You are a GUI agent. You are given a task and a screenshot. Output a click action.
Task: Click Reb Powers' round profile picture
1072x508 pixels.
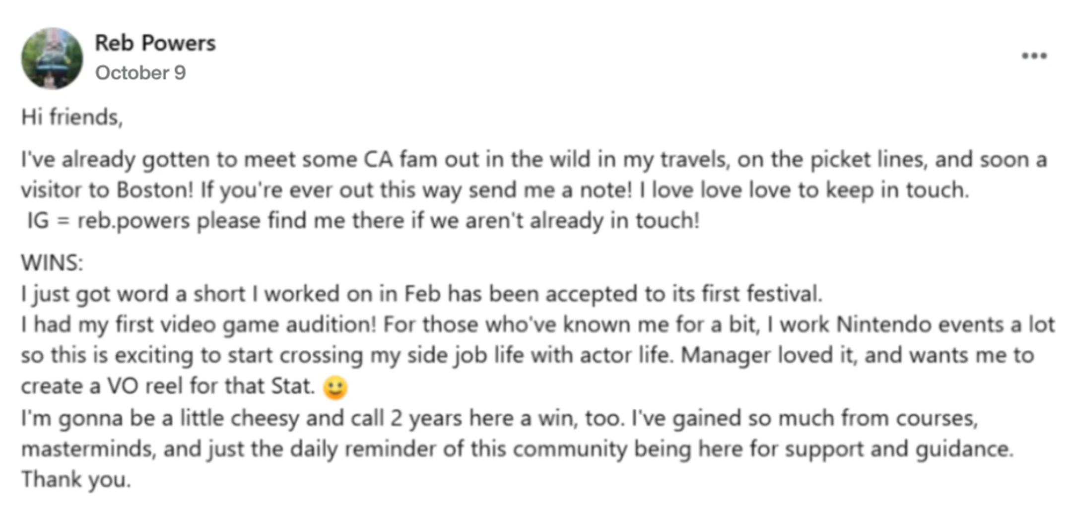(52, 58)
